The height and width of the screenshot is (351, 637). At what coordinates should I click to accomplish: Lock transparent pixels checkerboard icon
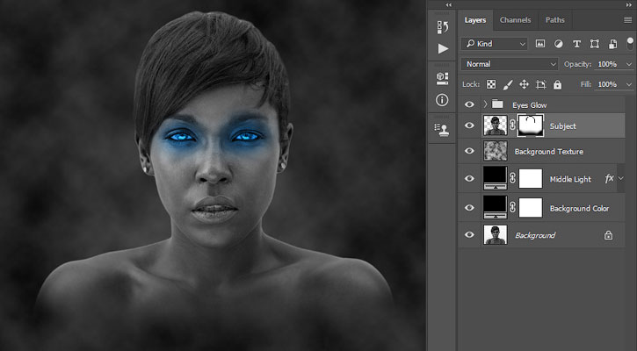point(491,84)
